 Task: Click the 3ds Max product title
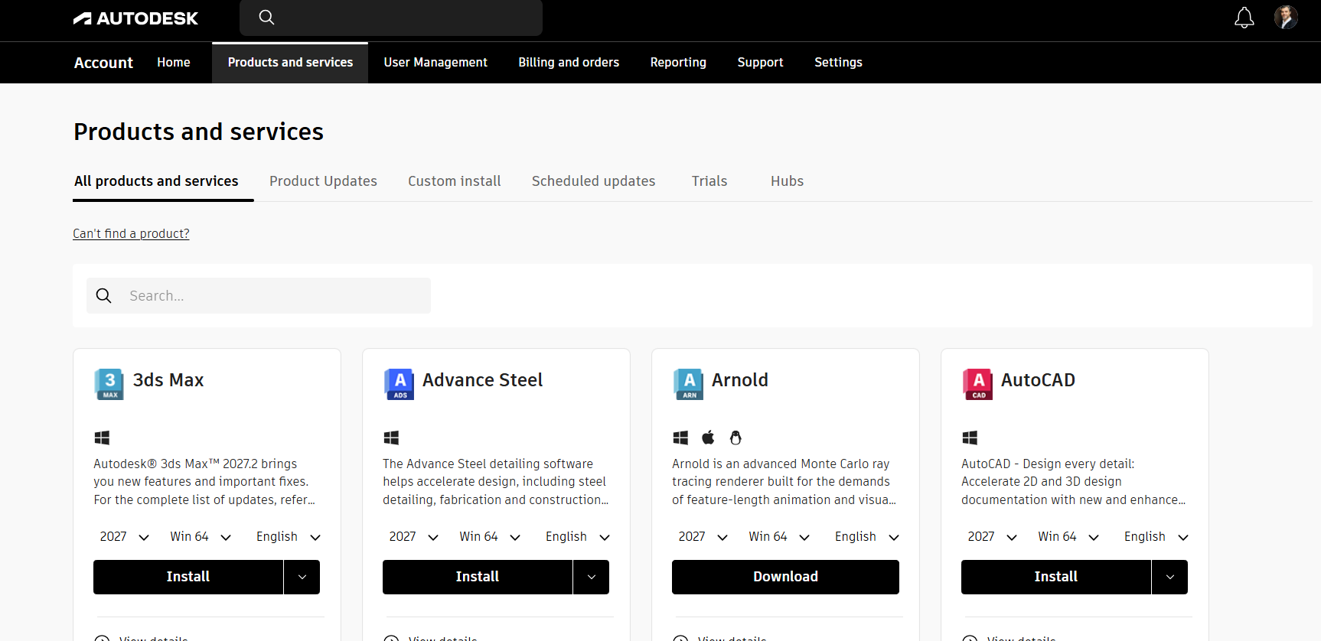click(168, 380)
